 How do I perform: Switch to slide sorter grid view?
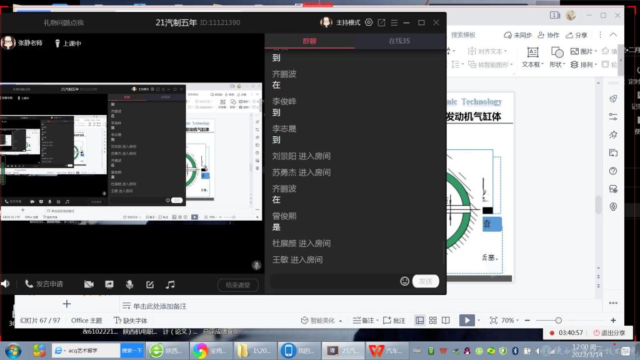tap(432, 321)
